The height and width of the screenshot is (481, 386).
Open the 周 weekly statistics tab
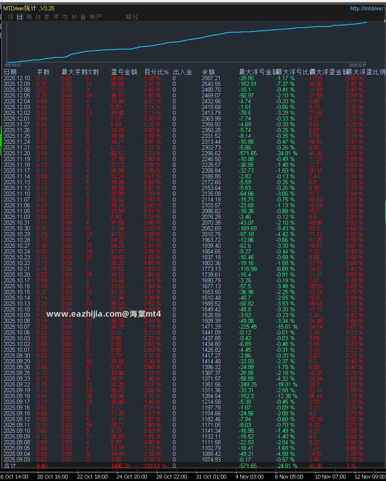tap(29, 17)
